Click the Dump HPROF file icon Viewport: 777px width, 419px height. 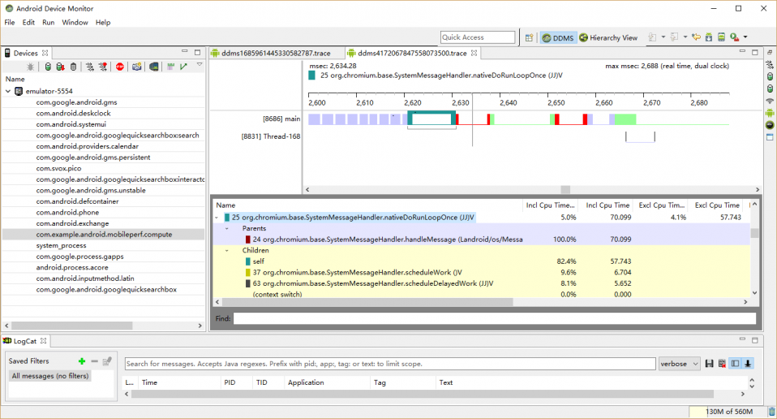pyautogui.click(x=61, y=67)
